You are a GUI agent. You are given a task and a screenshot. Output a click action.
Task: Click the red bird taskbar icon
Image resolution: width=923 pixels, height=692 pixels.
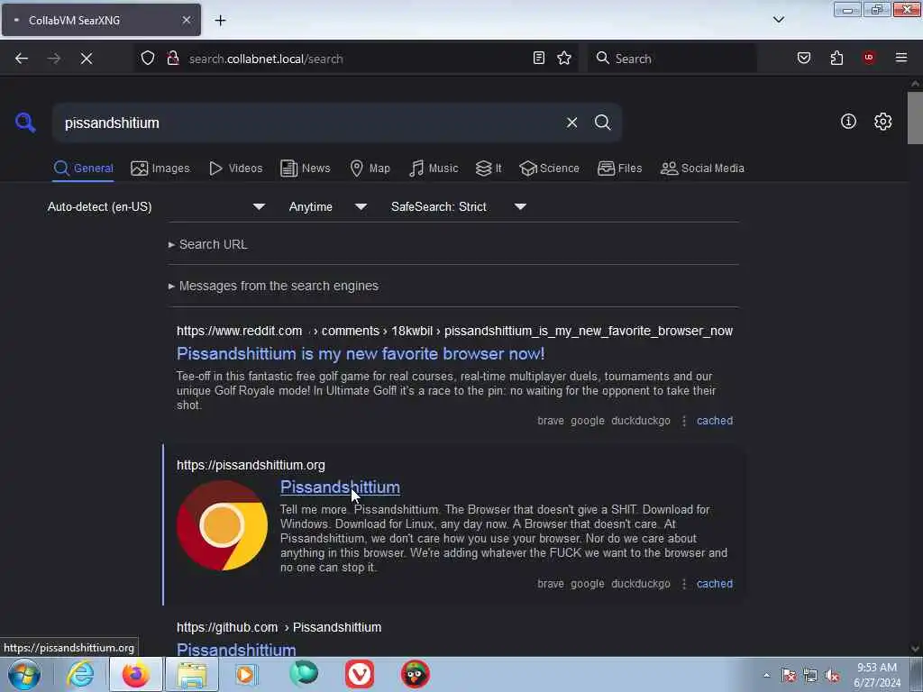[415, 674]
